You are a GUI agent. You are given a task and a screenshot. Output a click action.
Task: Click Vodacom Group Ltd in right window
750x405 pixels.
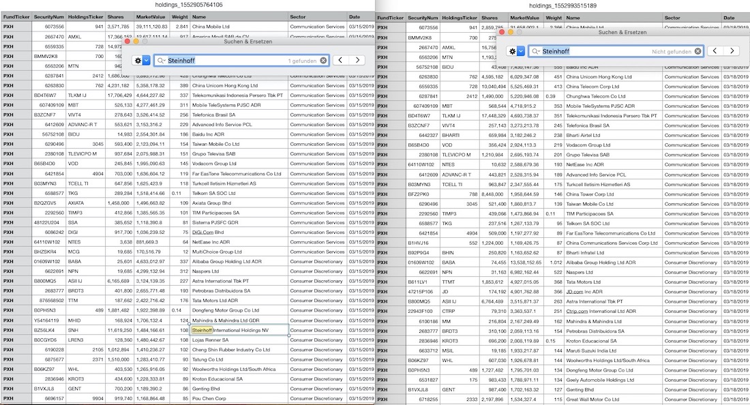coord(613,145)
